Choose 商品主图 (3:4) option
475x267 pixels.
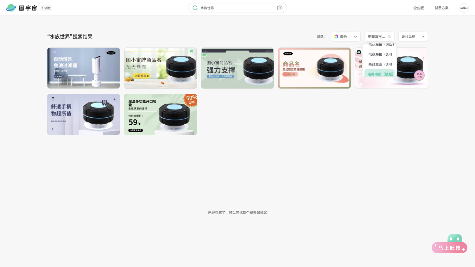[379, 64]
